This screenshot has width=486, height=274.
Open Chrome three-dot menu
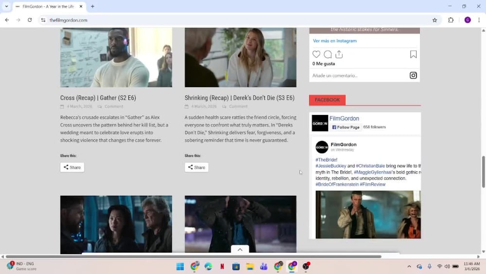(479, 20)
